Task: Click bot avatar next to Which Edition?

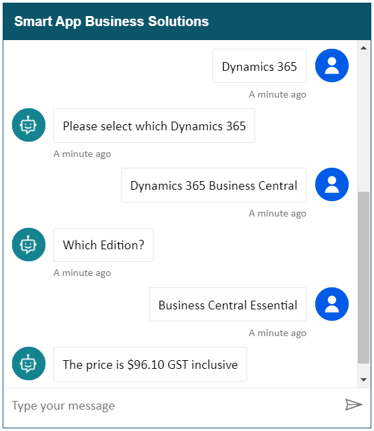Action: (x=29, y=245)
